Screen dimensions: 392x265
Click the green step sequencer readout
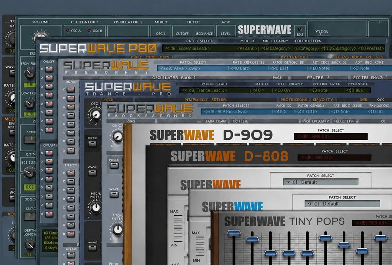[50, 241]
